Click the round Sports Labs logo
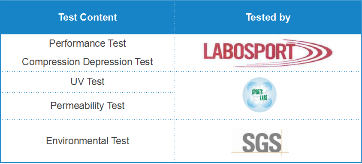Screen dimensions: 362x164 (x=259, y=94)
